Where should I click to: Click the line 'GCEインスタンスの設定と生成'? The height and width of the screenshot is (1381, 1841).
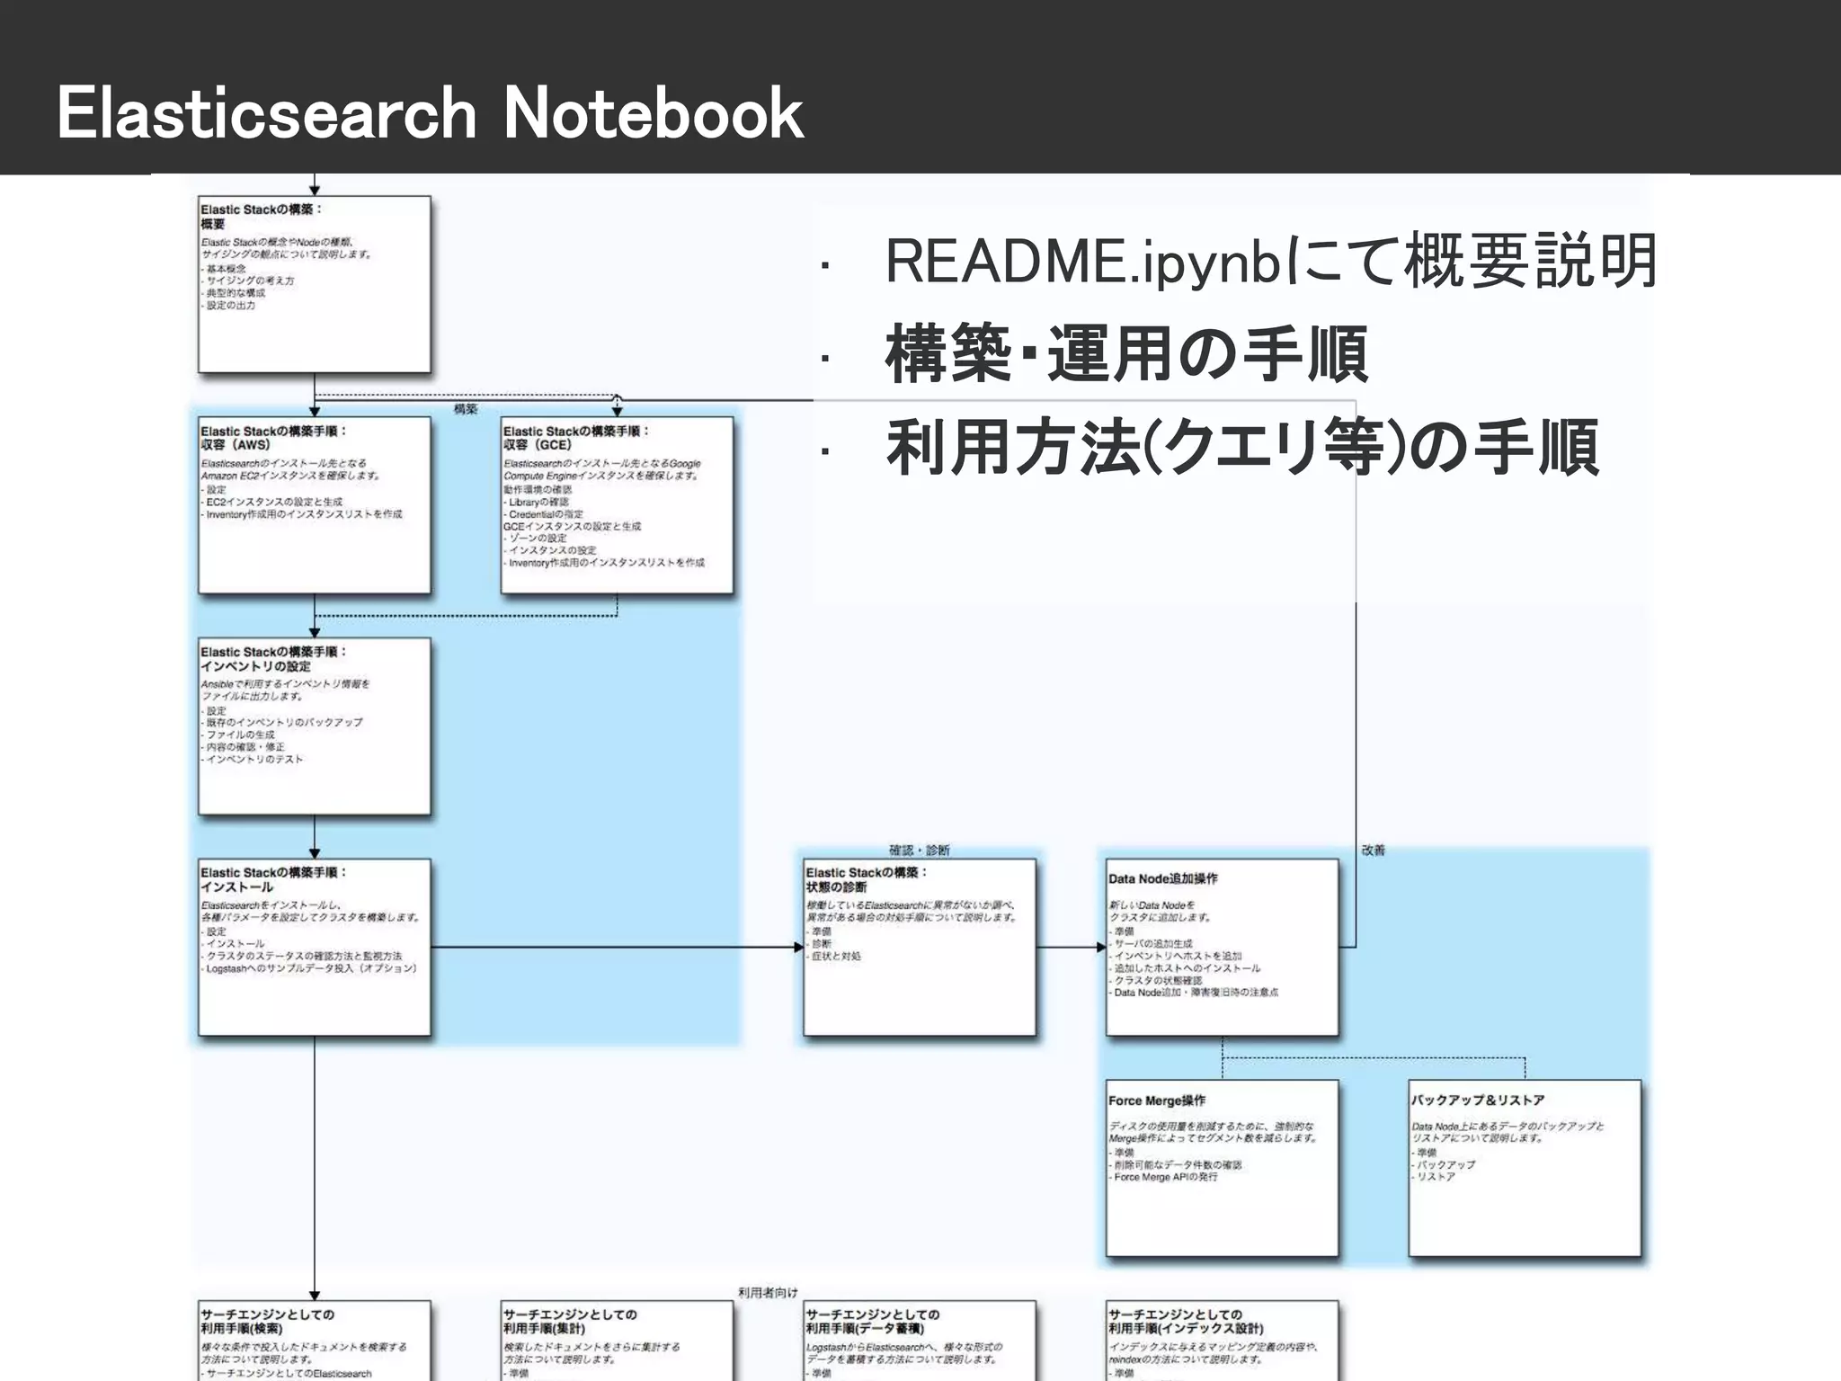point(573,526)
